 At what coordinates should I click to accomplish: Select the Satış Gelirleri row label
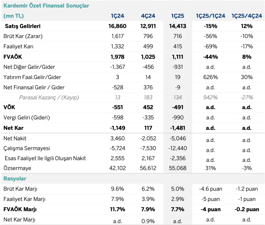point(23,26)
